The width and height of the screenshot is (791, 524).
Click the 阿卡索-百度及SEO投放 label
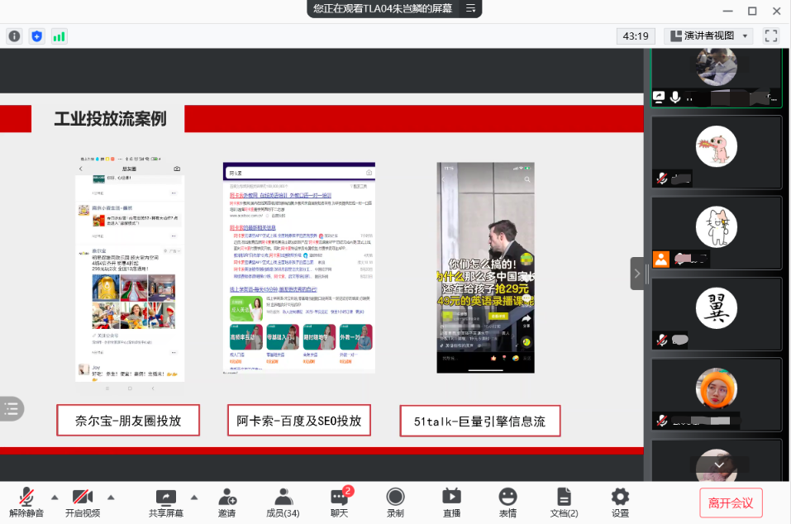(x=299, y=421)
